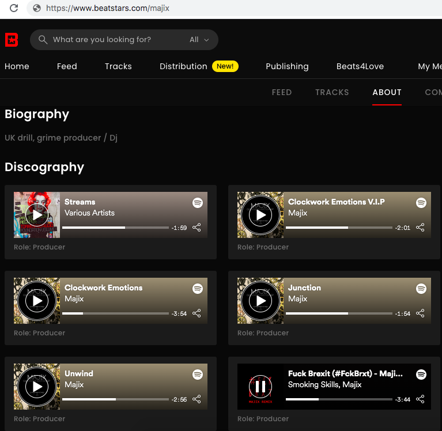Play the Clockwork Emotions track
The height and width of the screenshot is (431, 442).
pos(37,301)
